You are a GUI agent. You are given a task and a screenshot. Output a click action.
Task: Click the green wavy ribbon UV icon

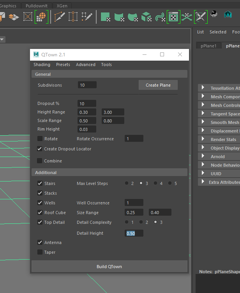160,17
